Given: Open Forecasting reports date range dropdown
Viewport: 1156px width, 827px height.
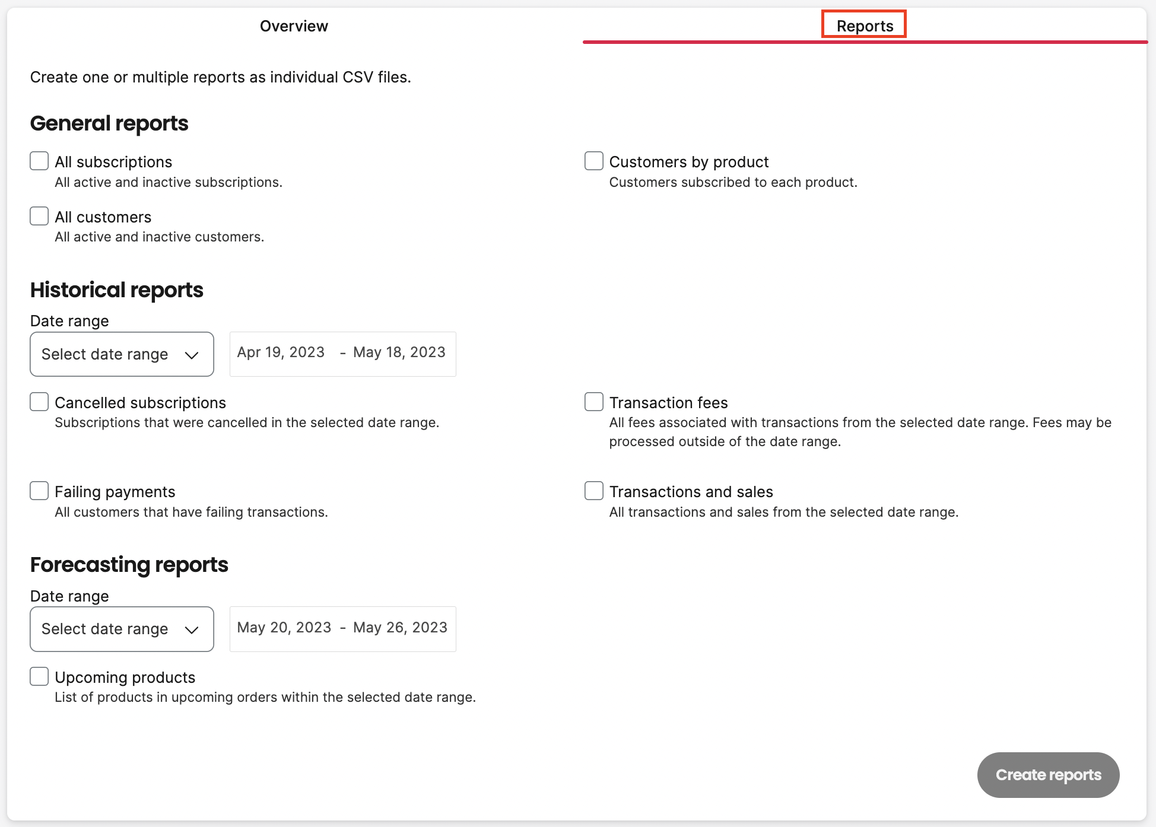Looking at the screenshot, I should coord(122,629).
